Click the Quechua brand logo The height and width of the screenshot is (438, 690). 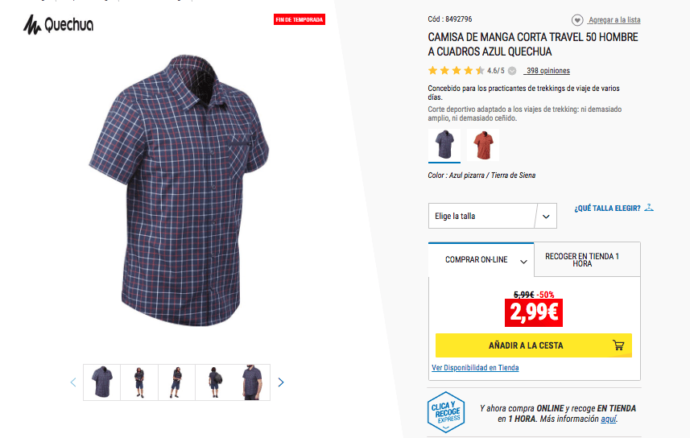click(x=58, y=24)
